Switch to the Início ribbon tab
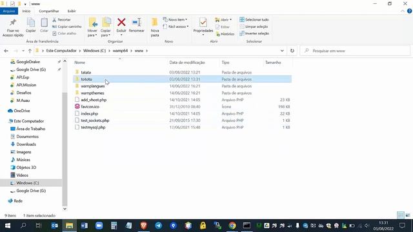 pyautogui.click(x=26, y=11)
